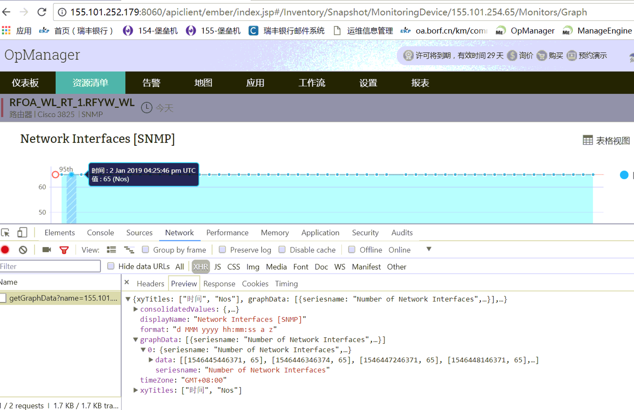The width and height of the screenshot is (634, 410).
Task: Toggle the network filter funnel icon
Action: point(64,250)
